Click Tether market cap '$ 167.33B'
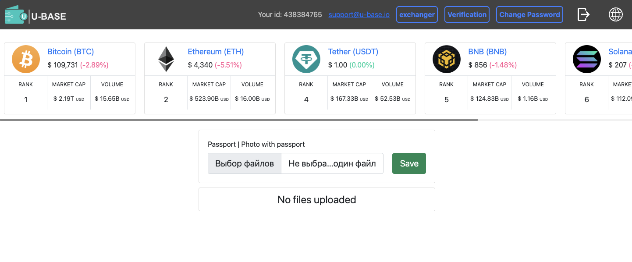Viewport: 632px width, 262px height. [344, 99]
